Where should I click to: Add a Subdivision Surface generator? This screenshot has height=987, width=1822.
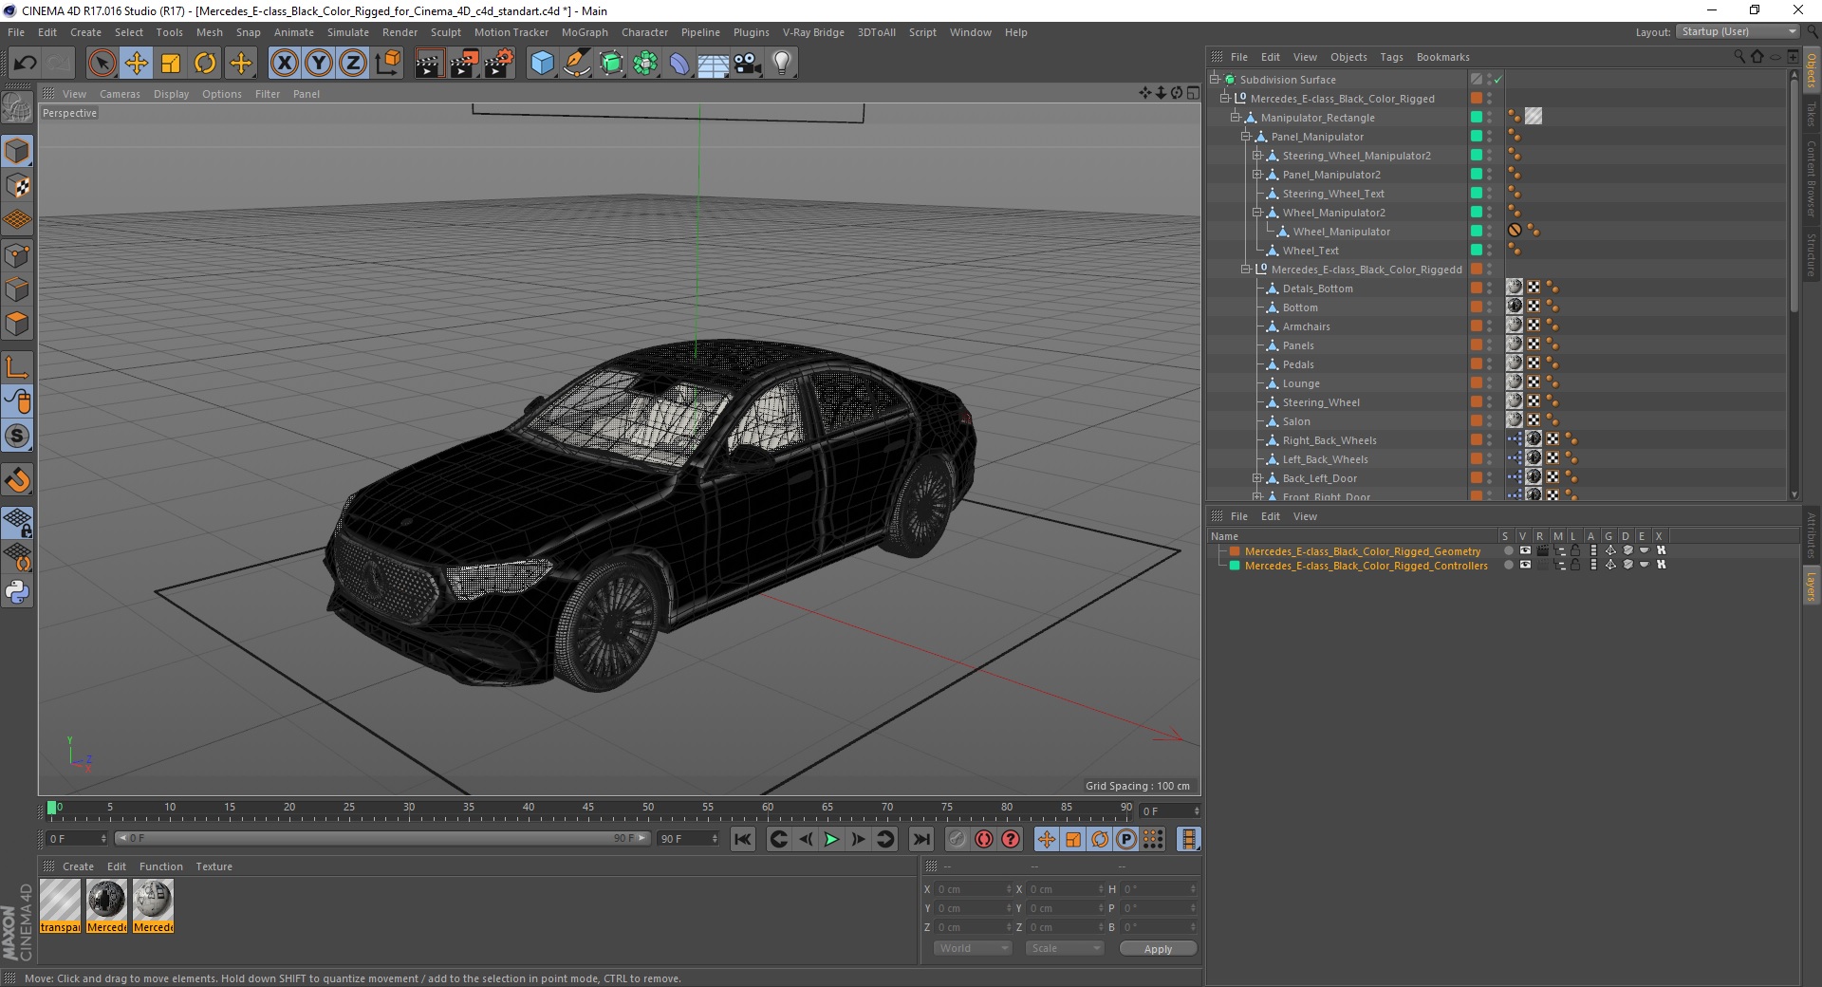(x=611, y=64)
